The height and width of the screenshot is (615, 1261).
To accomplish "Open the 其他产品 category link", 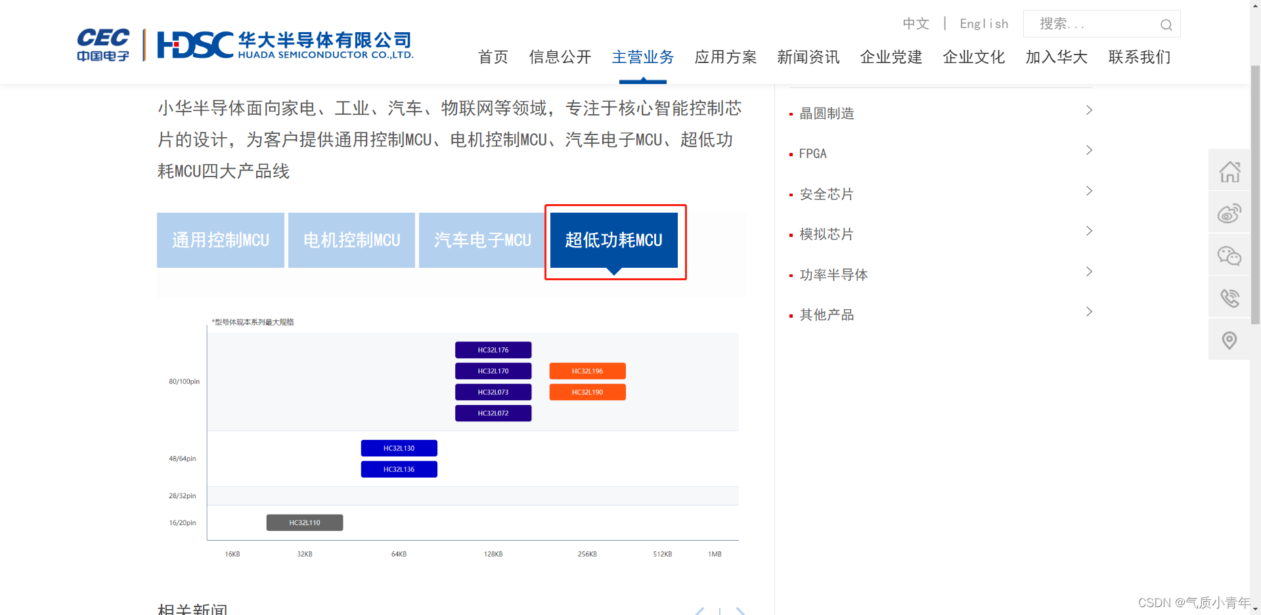I will tap(827, 315).
